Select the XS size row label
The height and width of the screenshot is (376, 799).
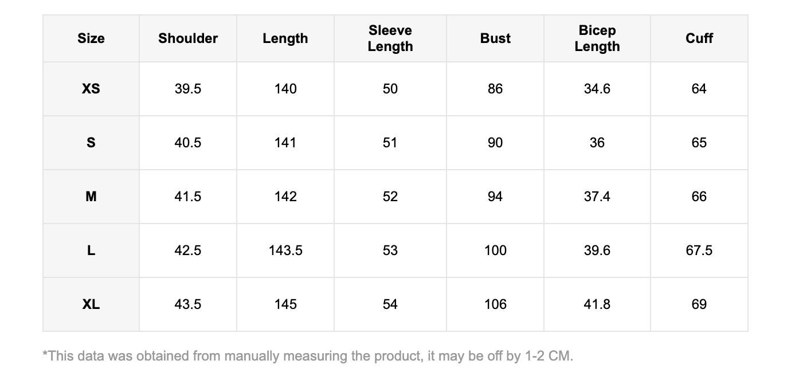pos(91,89)
